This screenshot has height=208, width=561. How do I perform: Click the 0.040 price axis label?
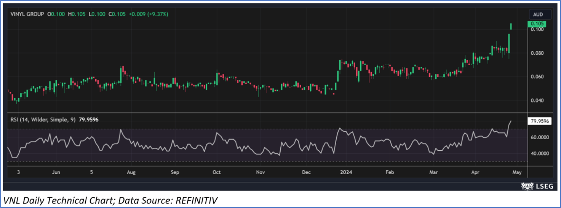538,101
